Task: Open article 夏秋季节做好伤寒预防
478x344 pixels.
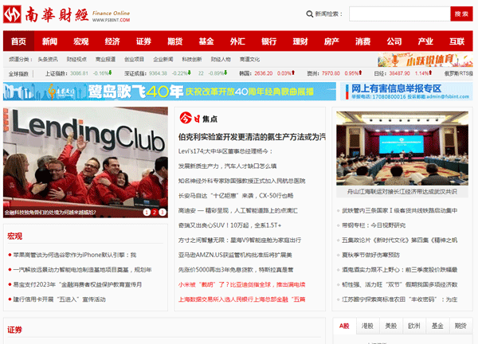Action: (370, 255)
